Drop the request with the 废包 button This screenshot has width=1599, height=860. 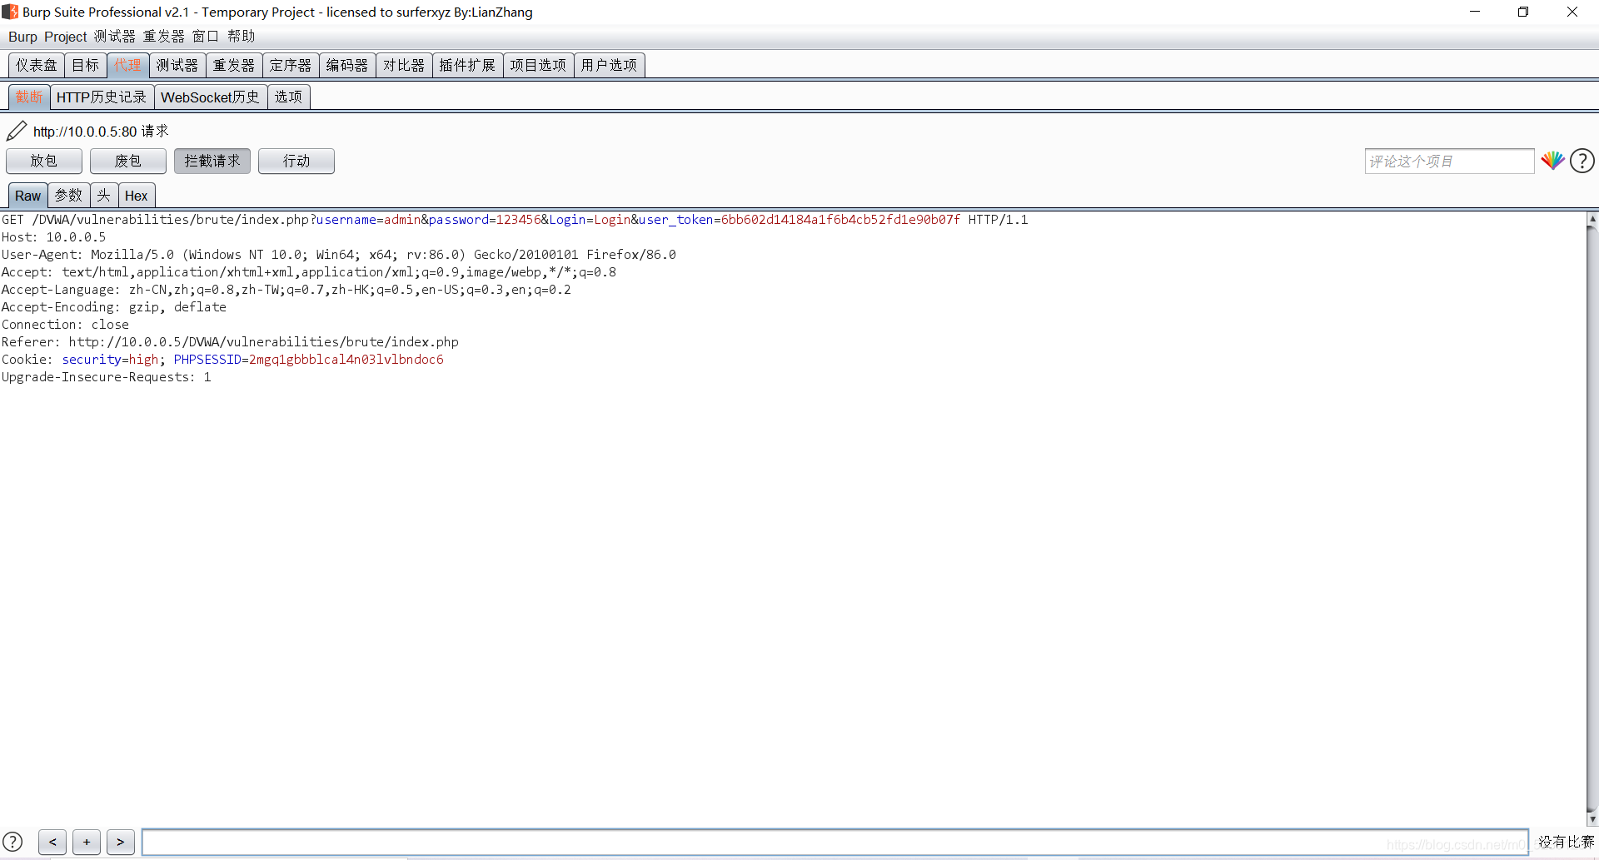[x=128, y=161]
